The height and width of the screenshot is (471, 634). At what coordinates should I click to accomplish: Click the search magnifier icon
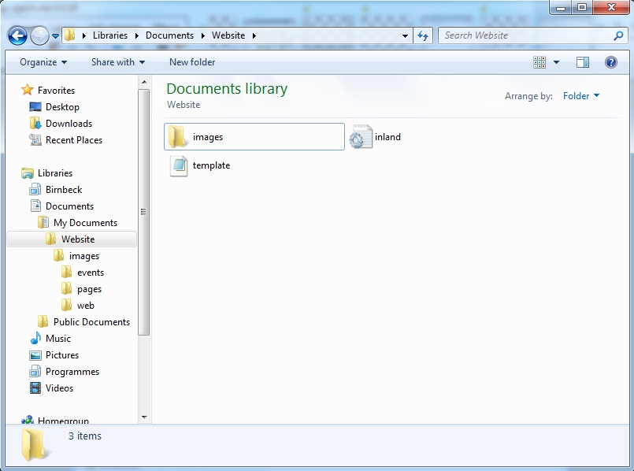click(x=618, y=35)
